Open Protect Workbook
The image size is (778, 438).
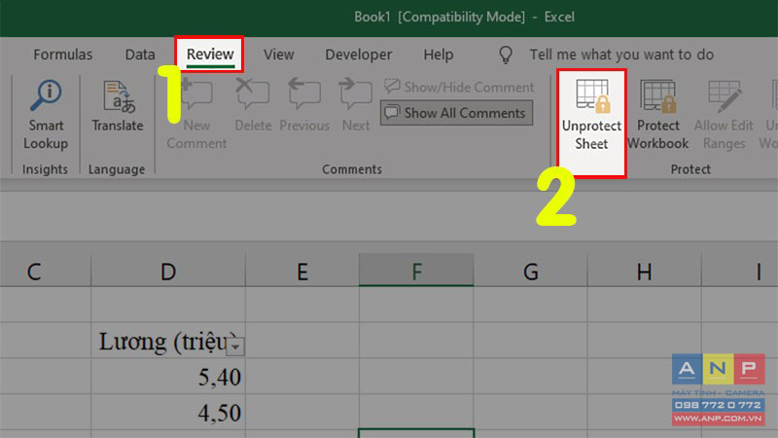(x=658, y=115)
